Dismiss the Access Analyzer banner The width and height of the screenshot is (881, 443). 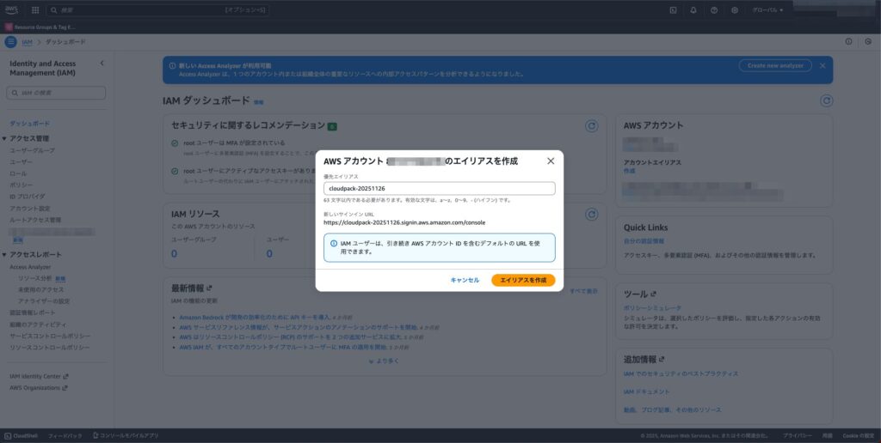coord(822,65)
